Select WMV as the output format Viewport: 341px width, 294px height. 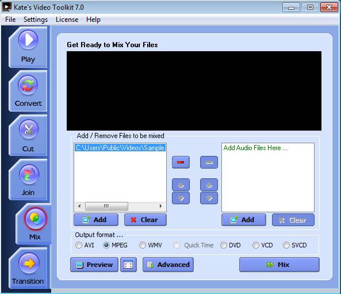click(151, 245)
